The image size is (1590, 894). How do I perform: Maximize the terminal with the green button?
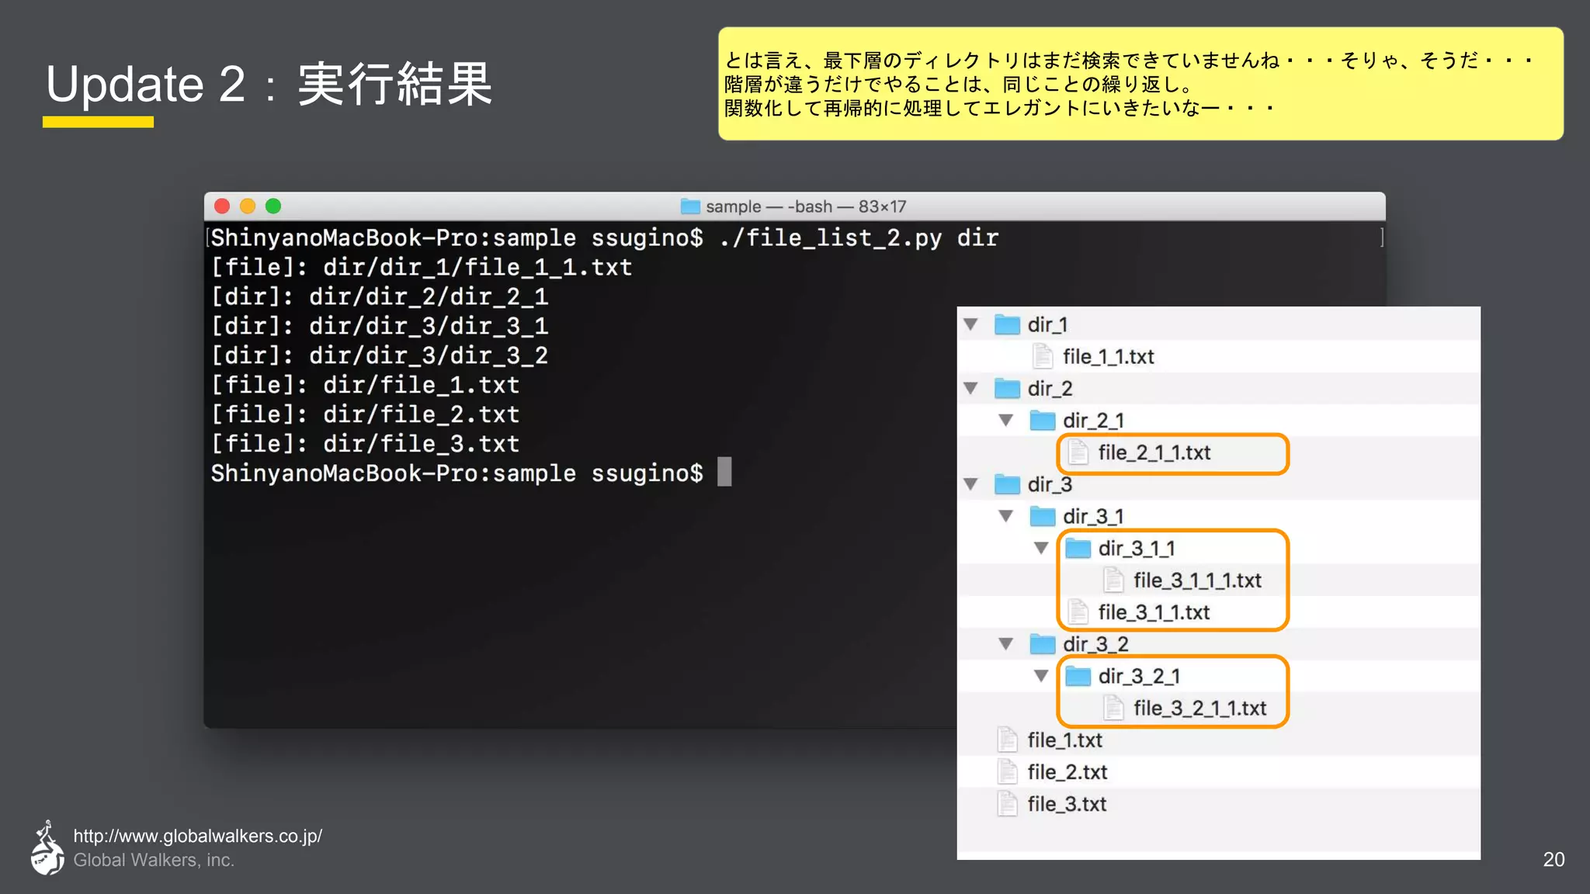tap(273, 206)
